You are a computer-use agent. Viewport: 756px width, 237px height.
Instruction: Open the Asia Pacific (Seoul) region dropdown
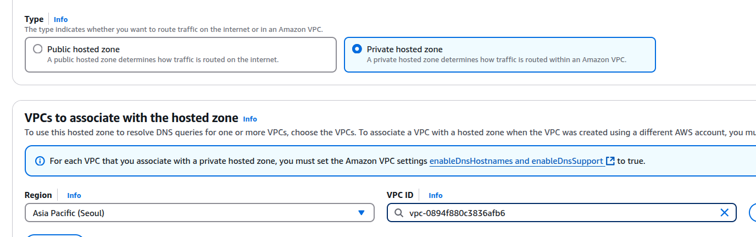[199, 213]
